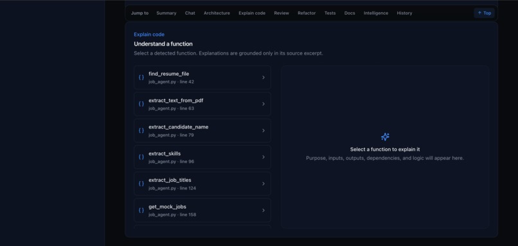Click the 'job_agent.py · line 63' text
Image resolution: width=518 pixels, height=246 pixels.
pos(171,109)
